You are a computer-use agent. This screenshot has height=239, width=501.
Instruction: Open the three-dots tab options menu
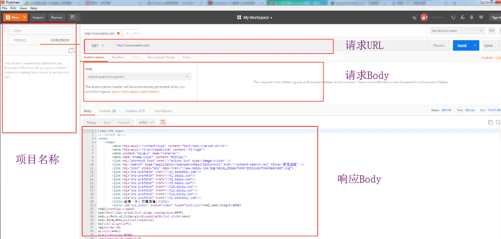[x=135, y=33]
